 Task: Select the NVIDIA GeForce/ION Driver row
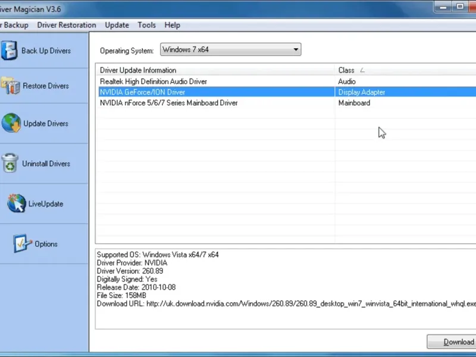[x=143, y=92]
